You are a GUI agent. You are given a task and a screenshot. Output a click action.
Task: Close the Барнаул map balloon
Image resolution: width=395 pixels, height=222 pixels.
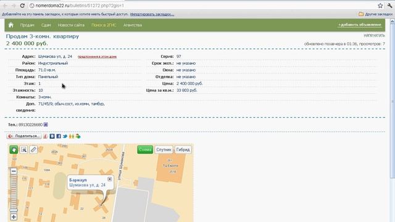(x=110, y=179)
